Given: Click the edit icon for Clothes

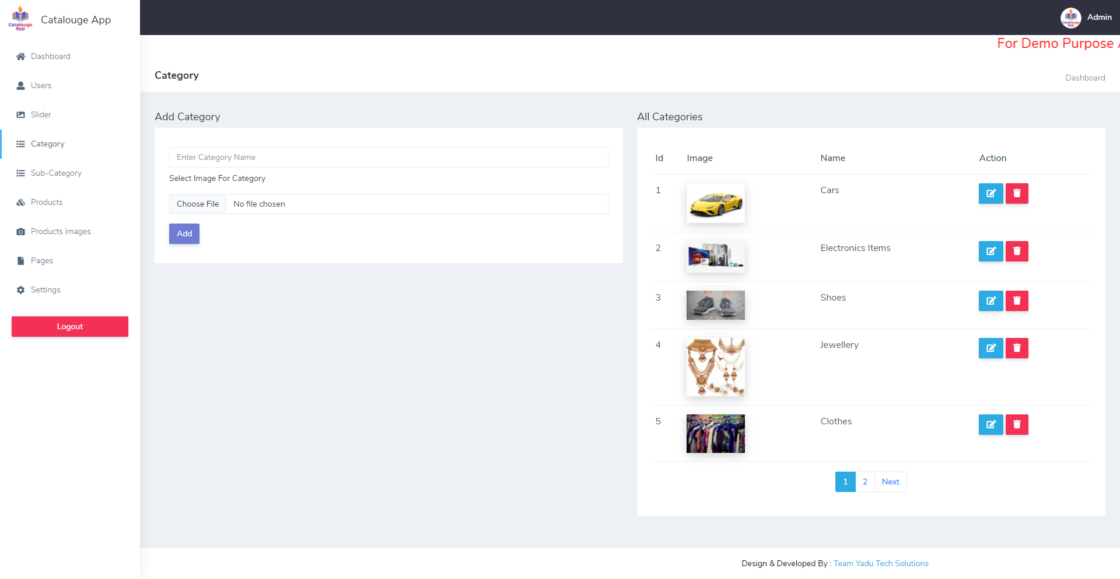Looking at the screenshot, I should click(991, 424).
